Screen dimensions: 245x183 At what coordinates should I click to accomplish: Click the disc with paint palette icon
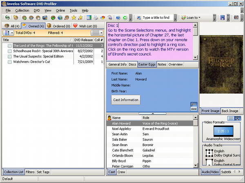pos(38,18)
